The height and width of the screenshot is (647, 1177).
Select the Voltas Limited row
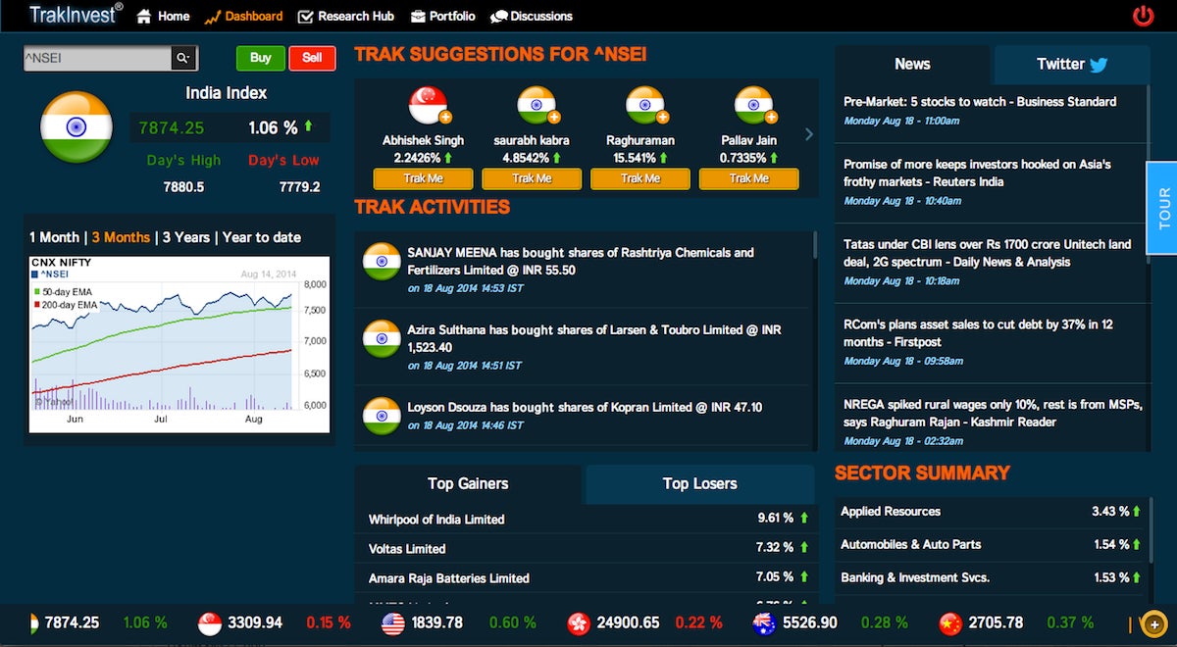pos(587,548)
